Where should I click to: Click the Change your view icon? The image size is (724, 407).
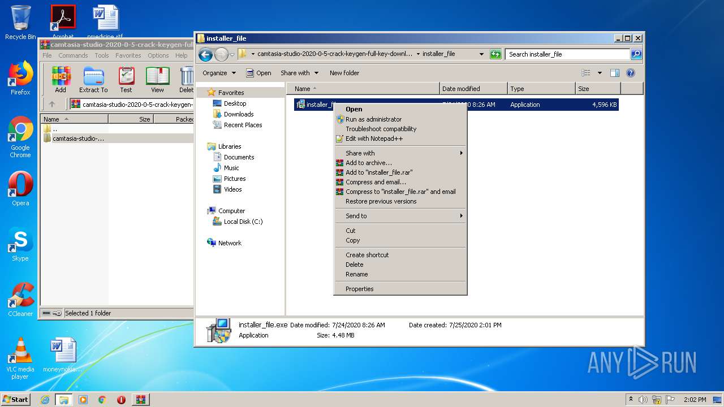[586, 73]
